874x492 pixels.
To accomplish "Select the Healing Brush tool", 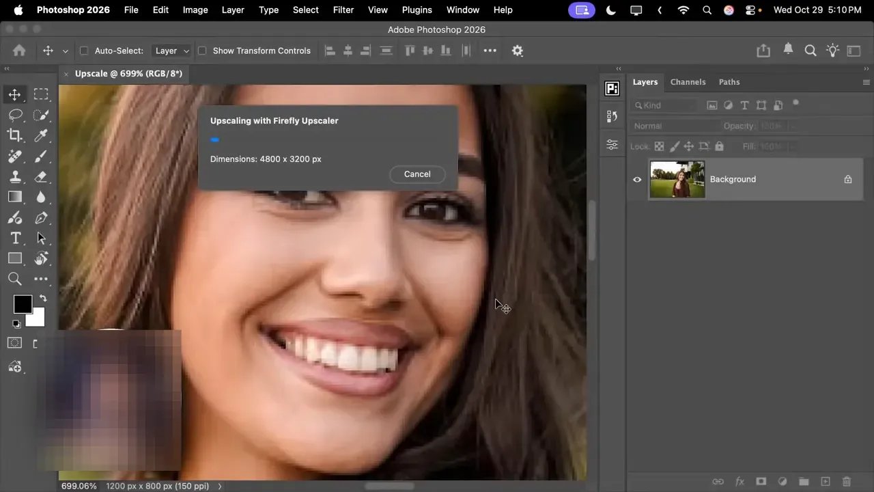I will click(15, 156).
